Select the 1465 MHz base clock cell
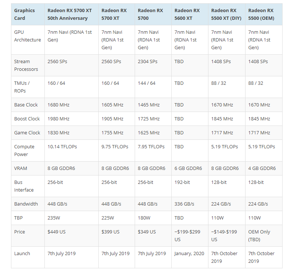Image resolution: width=291 pixels, height=272 pixels. (x=153, y=105)
